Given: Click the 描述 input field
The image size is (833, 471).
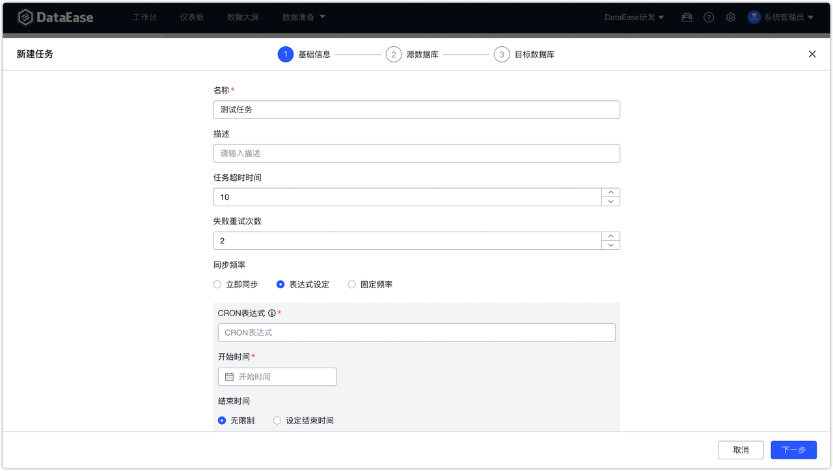Looking at the screenshot, I should click(416, 154).
